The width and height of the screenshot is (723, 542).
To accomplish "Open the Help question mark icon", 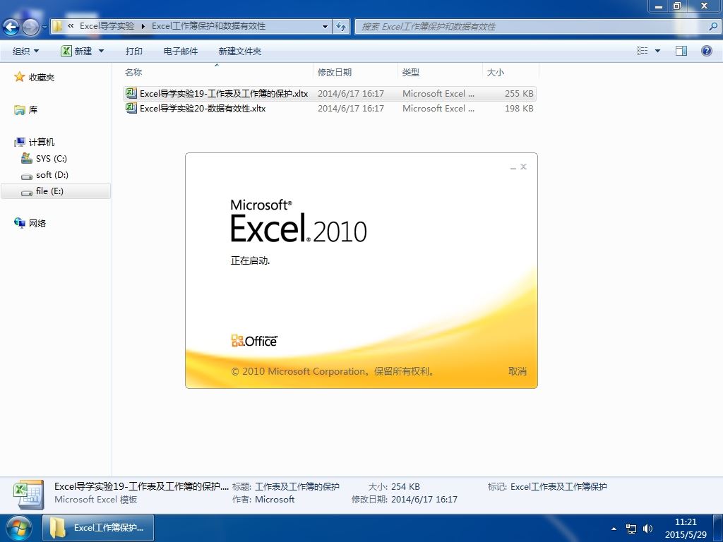I will click(x=706, y=51).
